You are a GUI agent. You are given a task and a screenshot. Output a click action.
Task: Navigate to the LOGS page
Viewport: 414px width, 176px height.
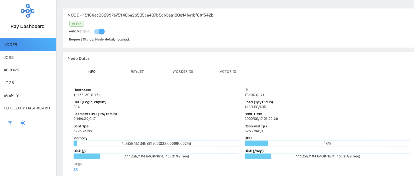point(28,83)
